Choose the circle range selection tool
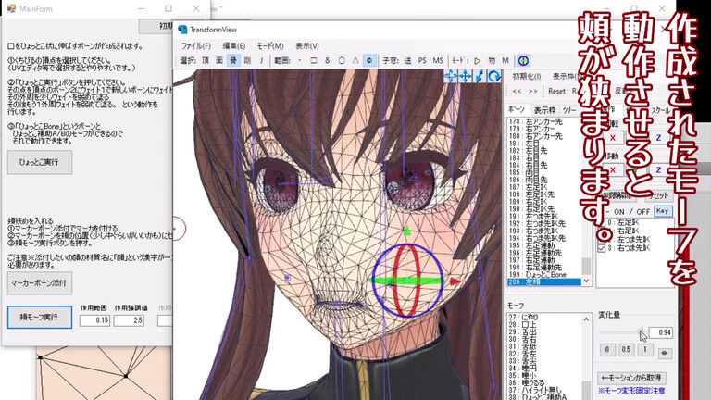This screenshot has height=400, width=711. (x=342, y=60)
